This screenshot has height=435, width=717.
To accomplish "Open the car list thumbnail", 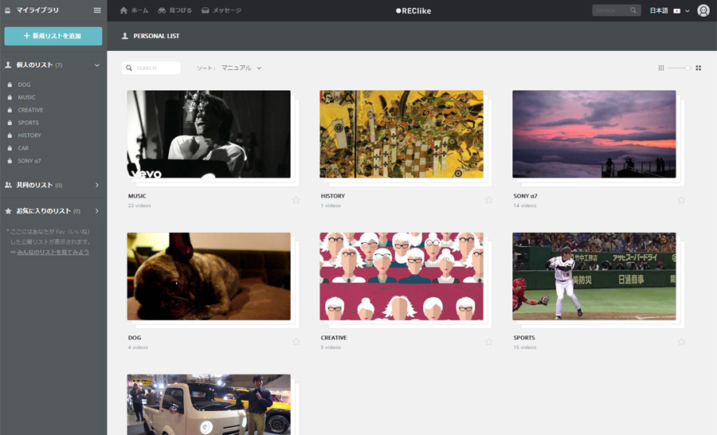I will [209, 405].
